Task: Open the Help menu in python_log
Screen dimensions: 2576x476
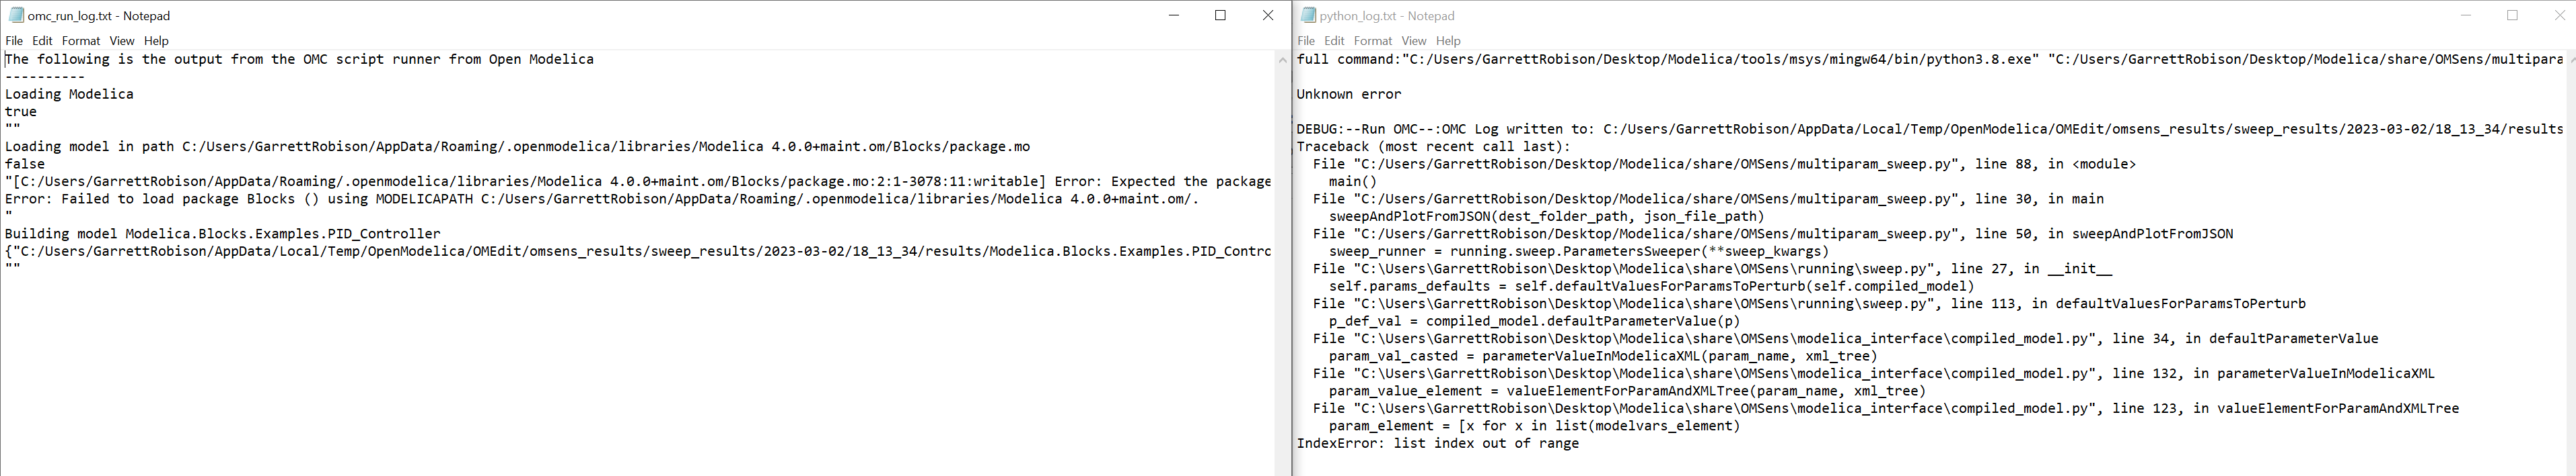Action: tap(1448, 41)
